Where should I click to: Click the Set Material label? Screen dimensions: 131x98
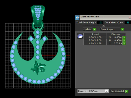pos(117,91)
